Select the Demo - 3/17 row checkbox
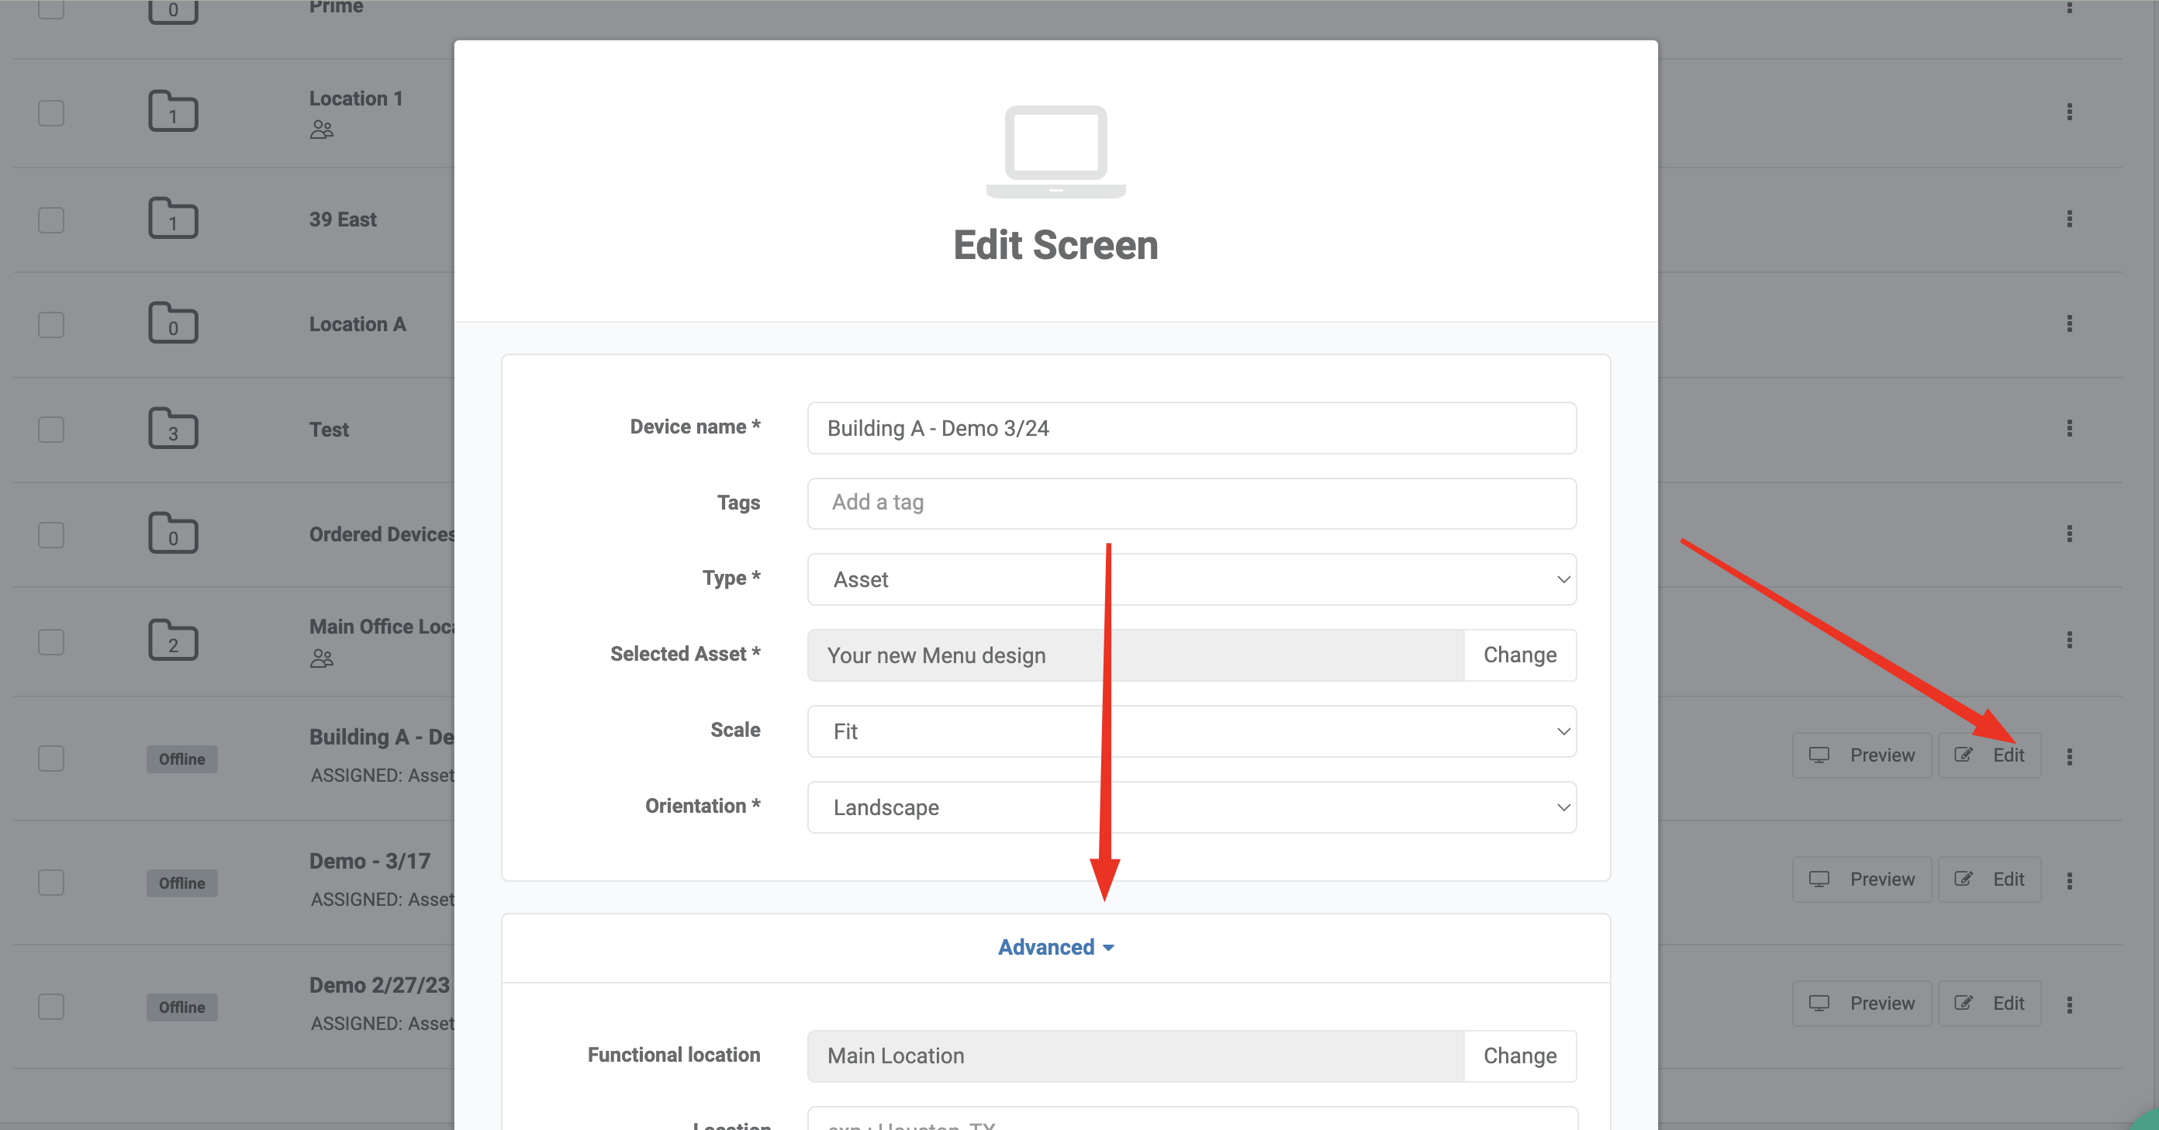The width and height of the screenshot is (2159, 1130). [x=51, y=882]
